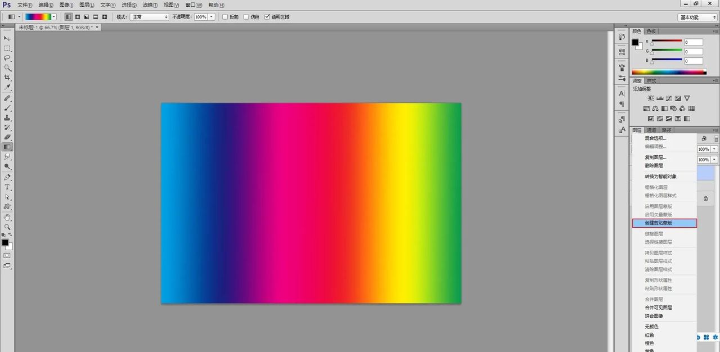Click the Color panel foreground swatch
Screen dimensions: 720x352
point(635,42)
